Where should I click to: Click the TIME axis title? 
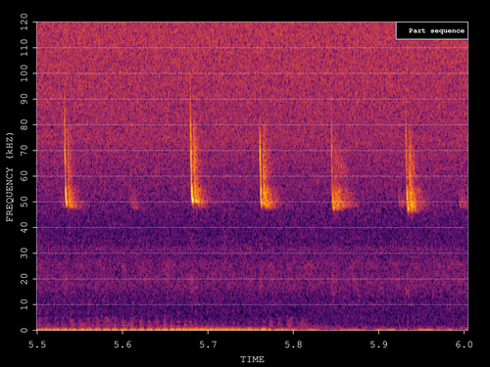point(252,359)
